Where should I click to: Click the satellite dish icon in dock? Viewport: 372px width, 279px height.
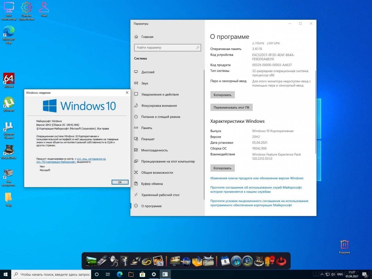pyautogui.click(x=114, y=261)
